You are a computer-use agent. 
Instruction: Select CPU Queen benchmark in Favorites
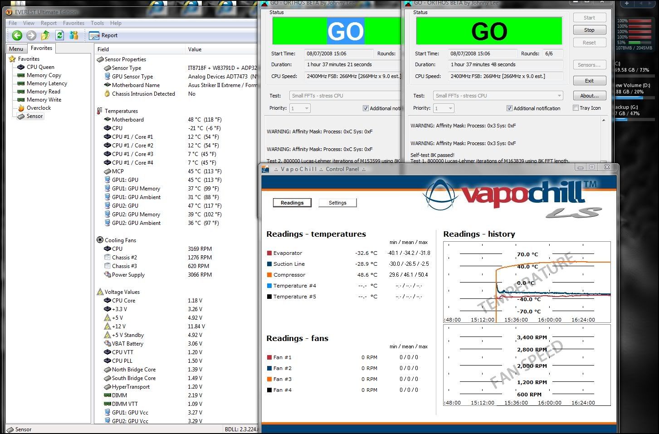click(40, 67)
